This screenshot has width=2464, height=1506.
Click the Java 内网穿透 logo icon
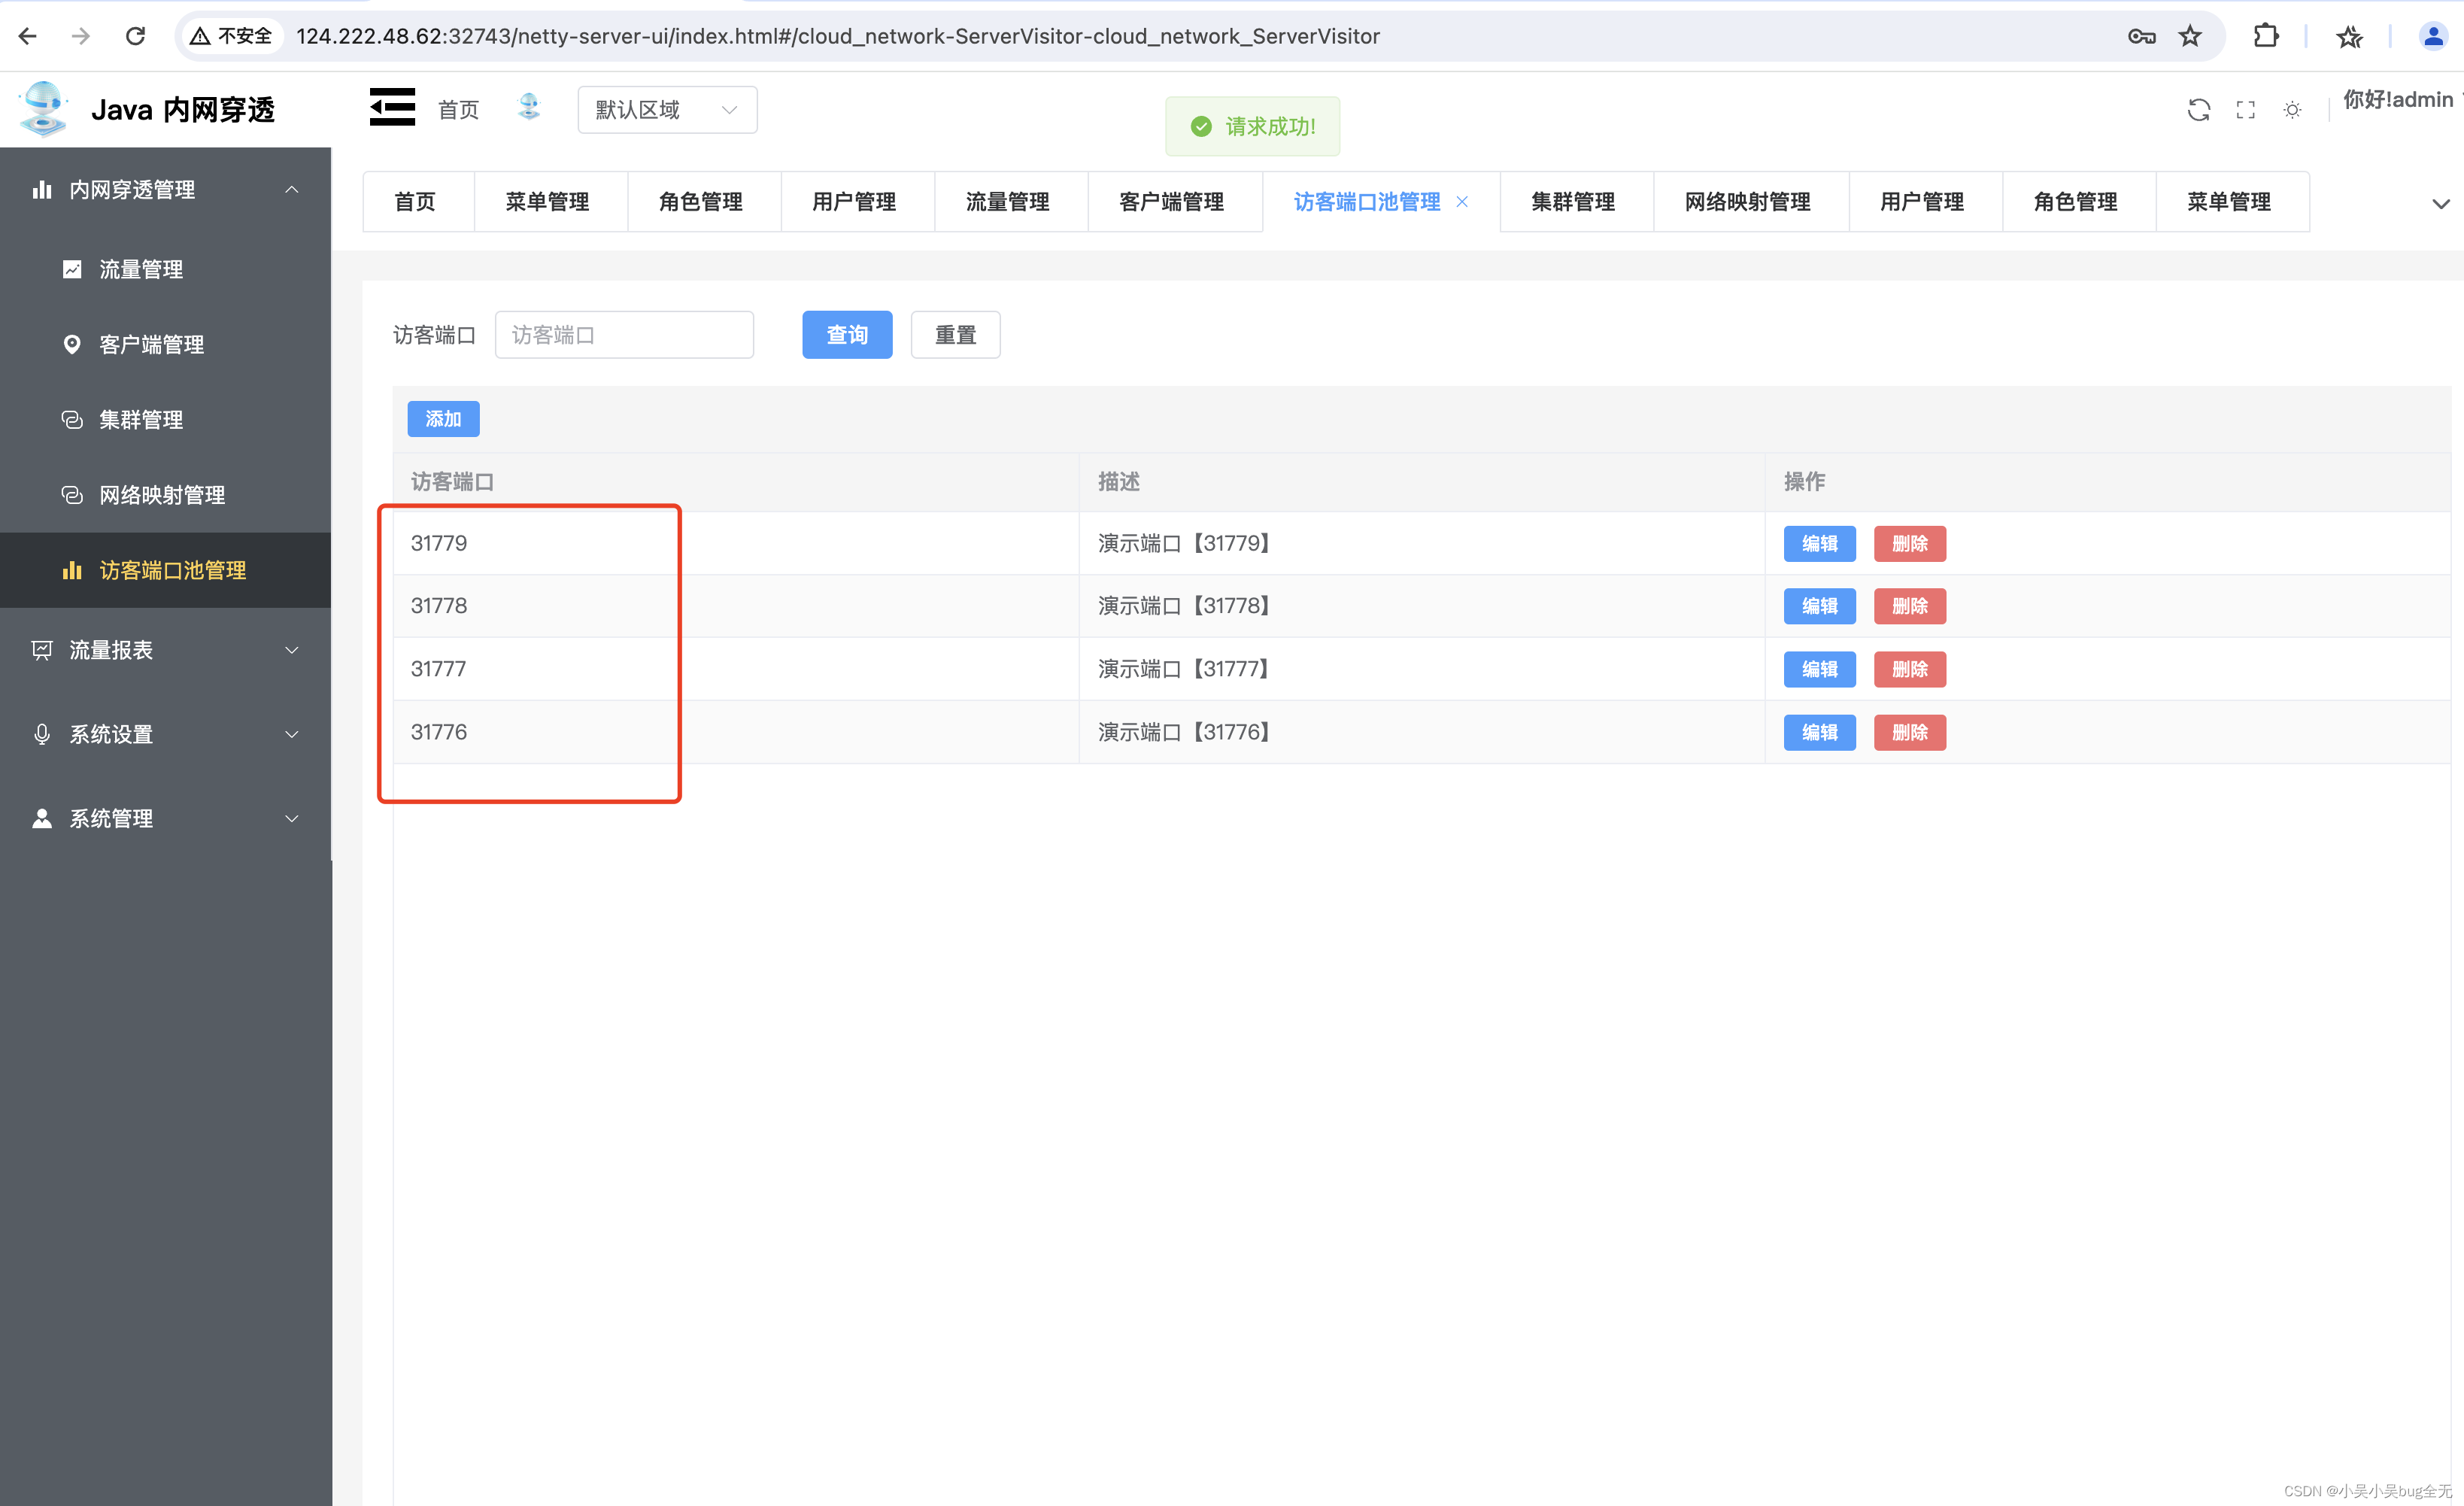point(44,109)
